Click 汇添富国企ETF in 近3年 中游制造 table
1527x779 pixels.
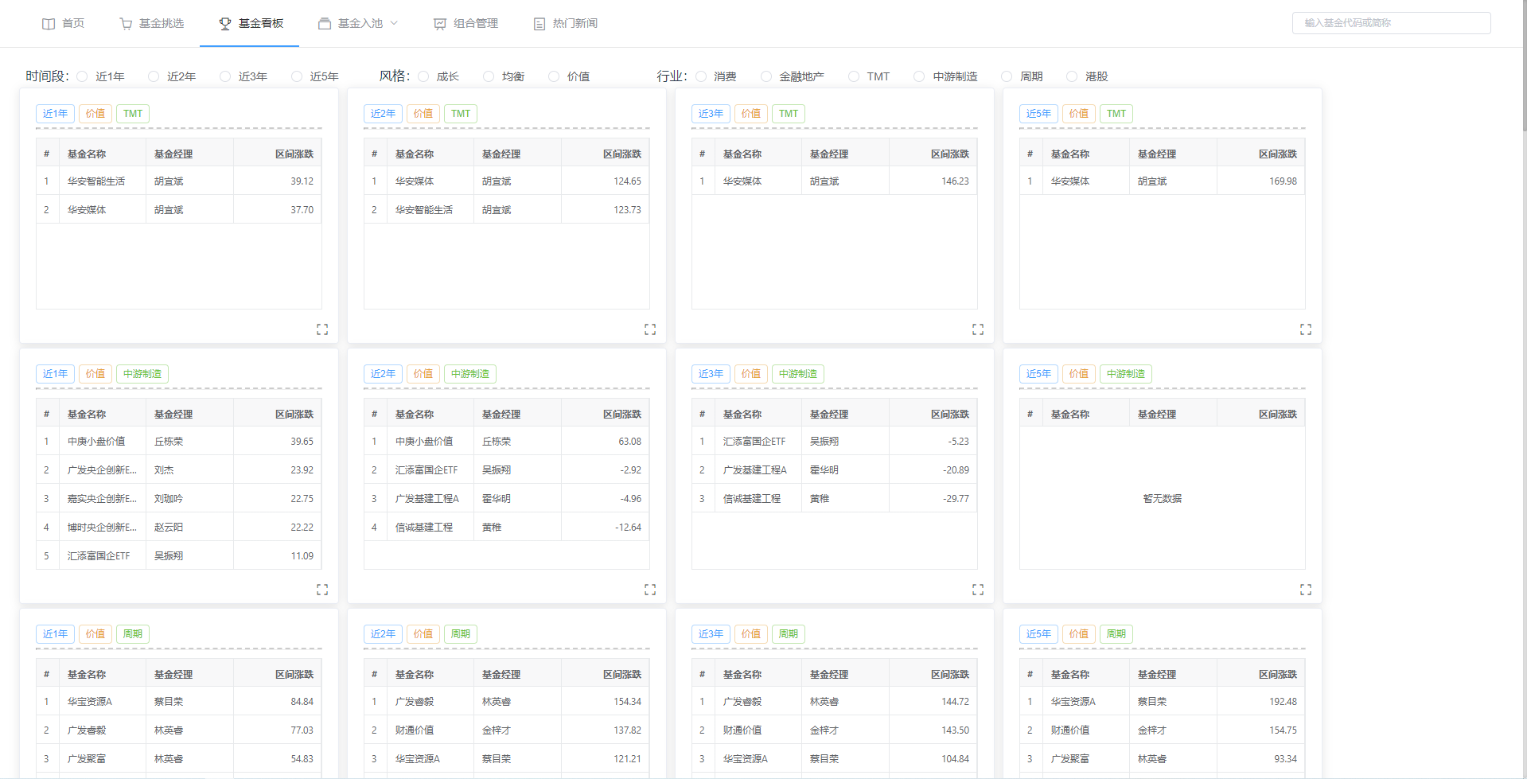[x=754, y=442]
